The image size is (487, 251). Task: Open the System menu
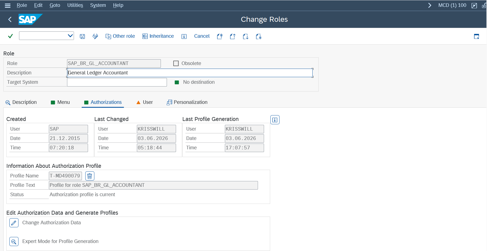(x=98, y=5)
